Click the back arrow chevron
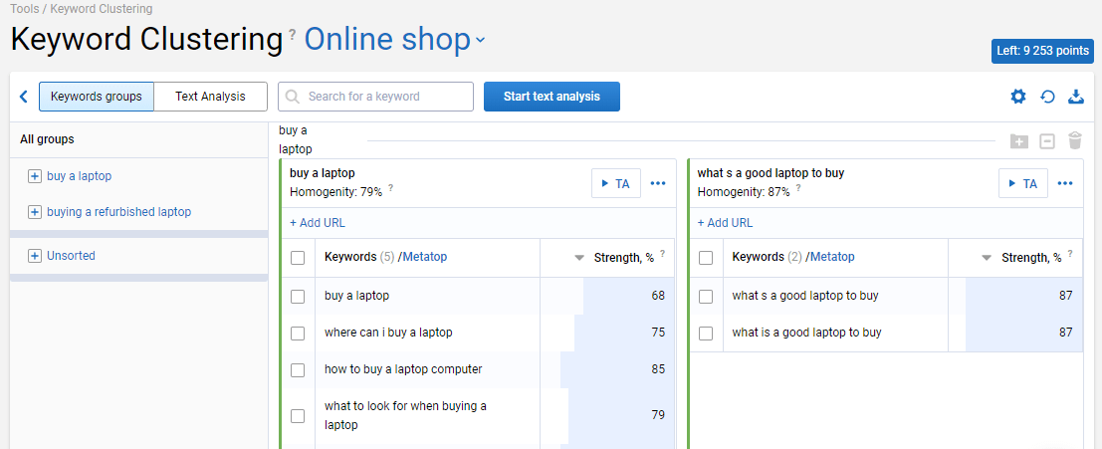1102x449 pixels. click(x=23, y=97)
